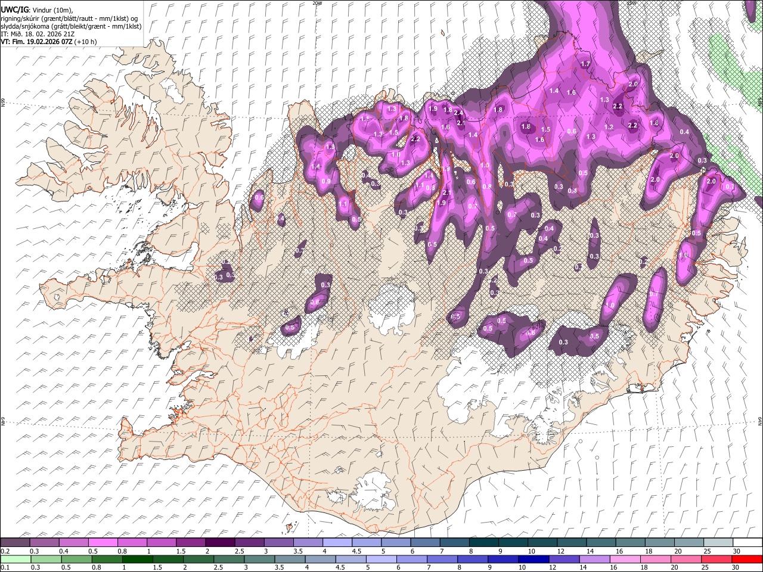Click the "15W" longitude label

tap(631, 3)
